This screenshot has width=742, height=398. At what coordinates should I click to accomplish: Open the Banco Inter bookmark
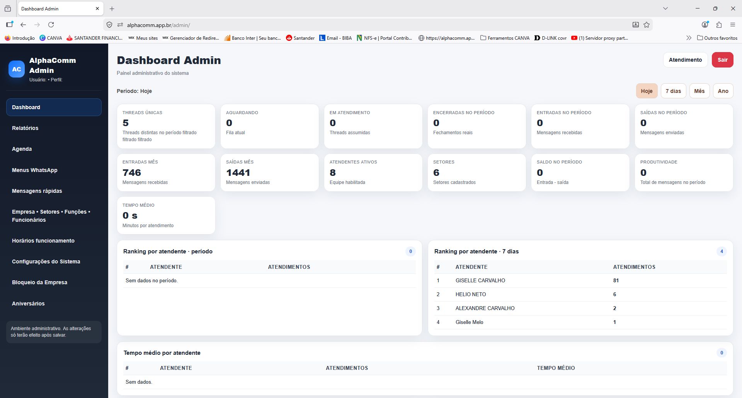252,38
